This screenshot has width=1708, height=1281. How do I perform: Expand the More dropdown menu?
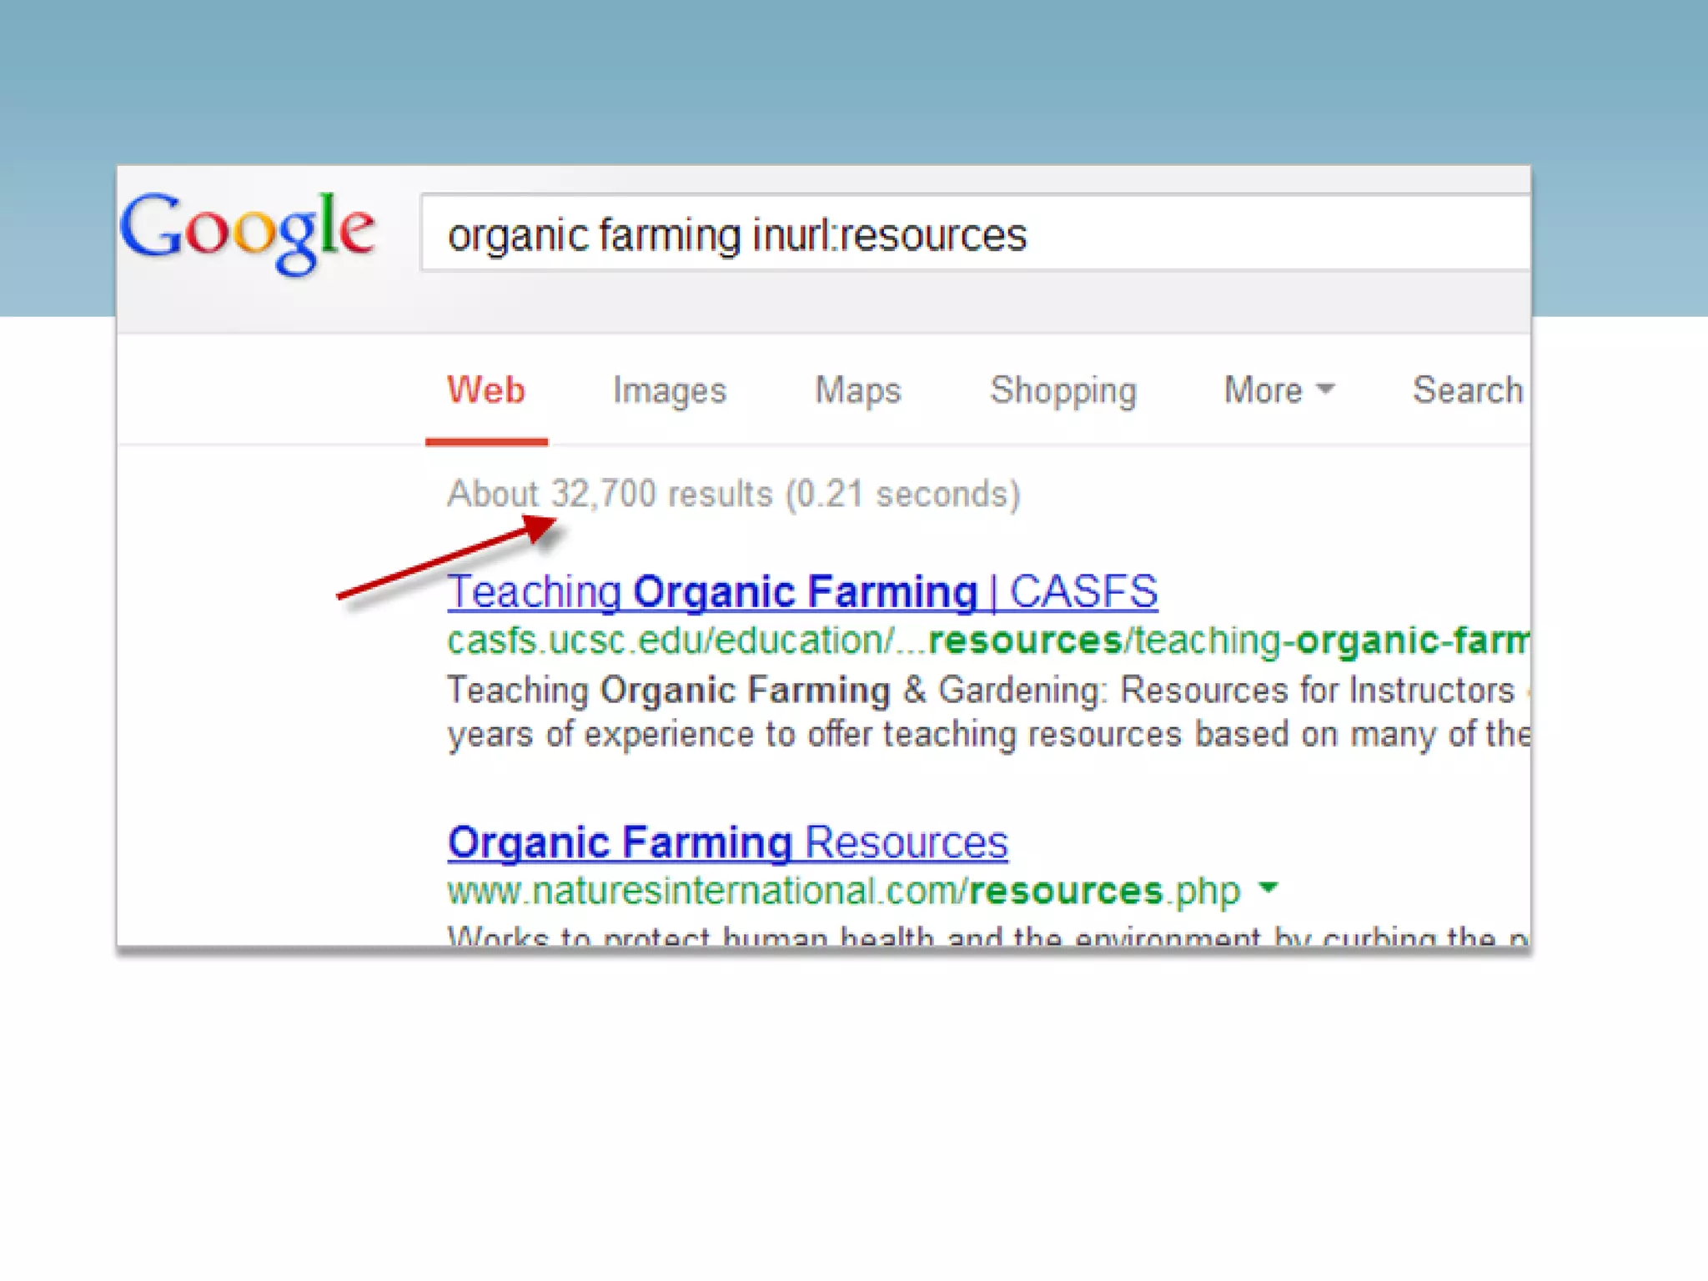[x=1263, y=391]
